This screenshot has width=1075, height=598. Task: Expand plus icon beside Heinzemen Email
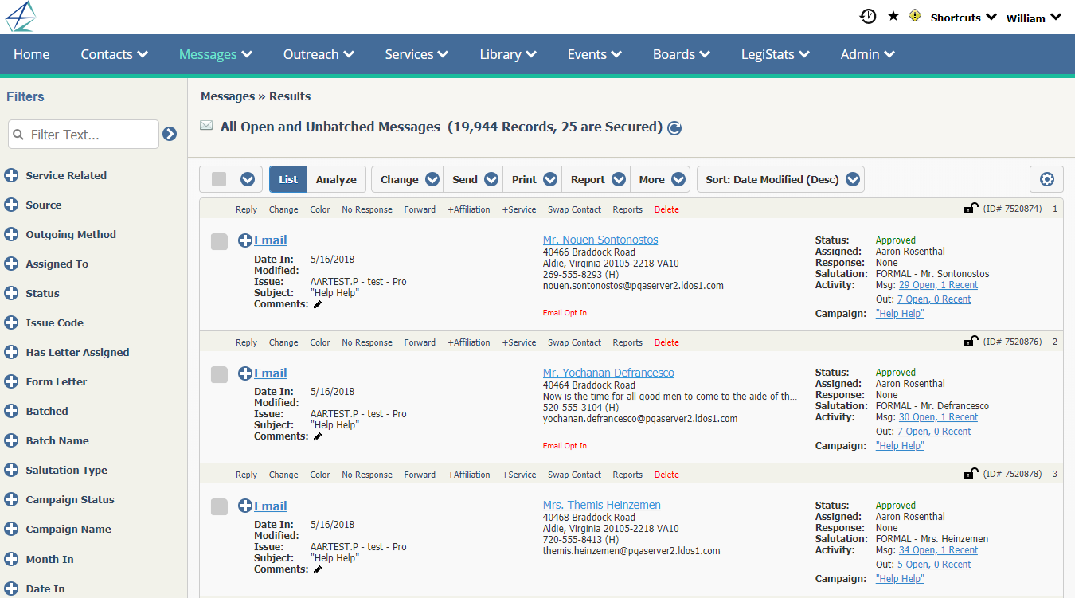(x=245, y=506)
